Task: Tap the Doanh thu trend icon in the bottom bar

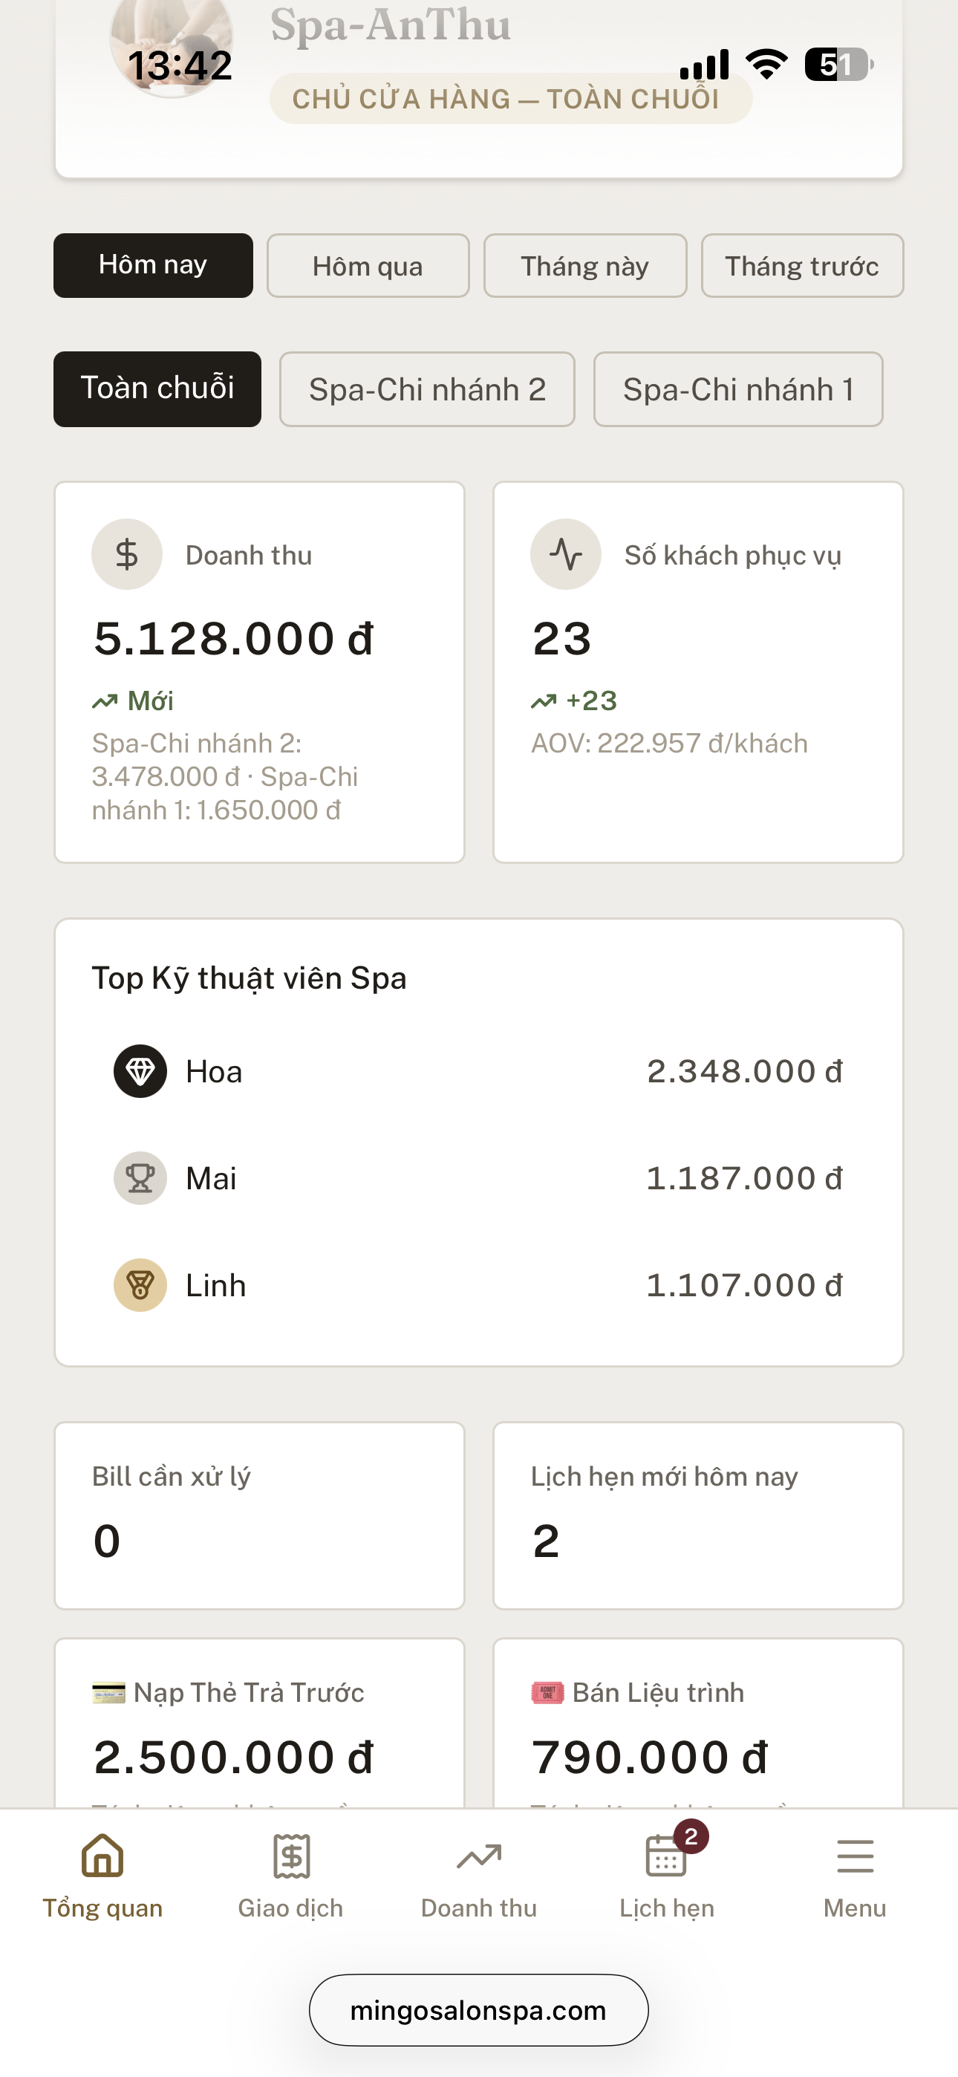Action: [x=479, y=1857]
